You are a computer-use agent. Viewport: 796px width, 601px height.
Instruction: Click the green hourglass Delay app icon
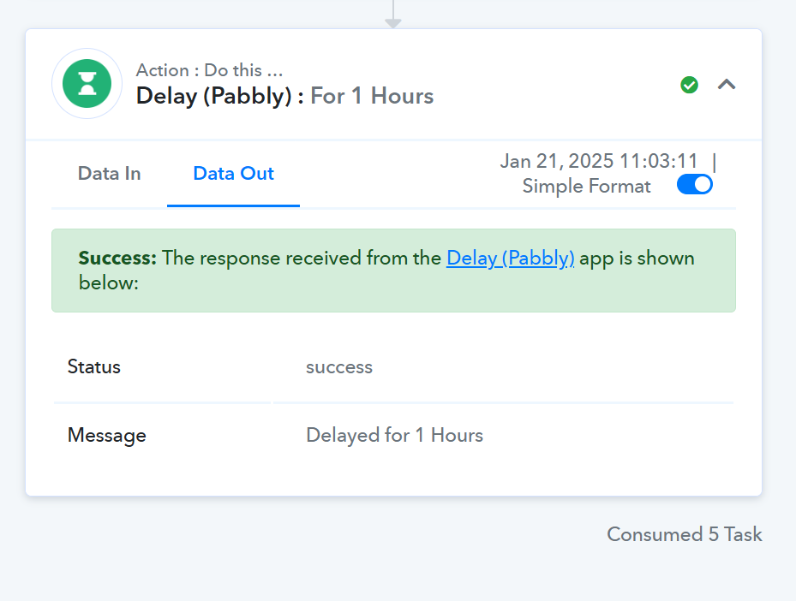click(87, 84)
